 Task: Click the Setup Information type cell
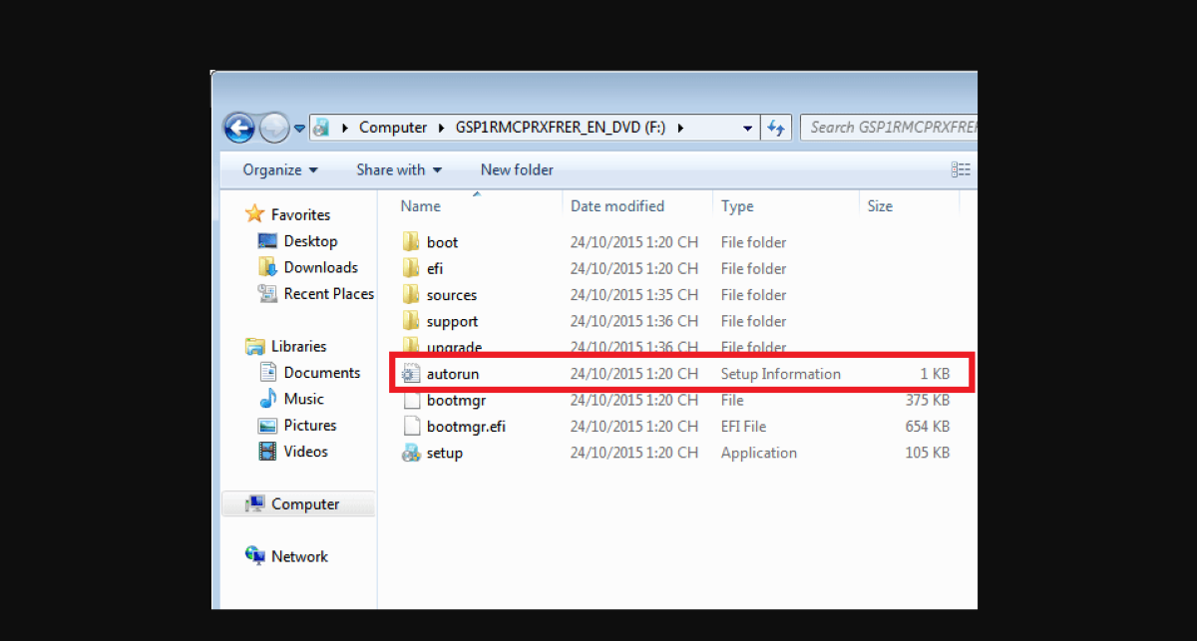781,374
